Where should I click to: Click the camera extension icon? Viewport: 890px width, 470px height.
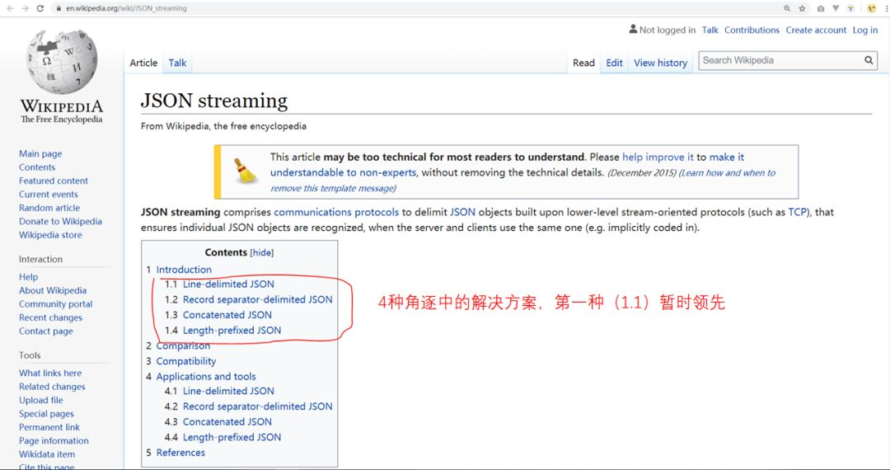[x=821, y=8]
